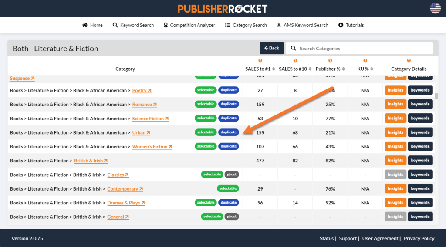The image size is (446, 247).
Task: Click the Publisher Rocket logo
Action: click(x=223, y=9)
